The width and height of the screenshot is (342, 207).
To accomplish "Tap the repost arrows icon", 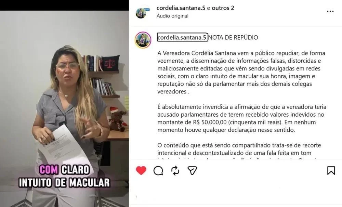I will tap(175, 171).
